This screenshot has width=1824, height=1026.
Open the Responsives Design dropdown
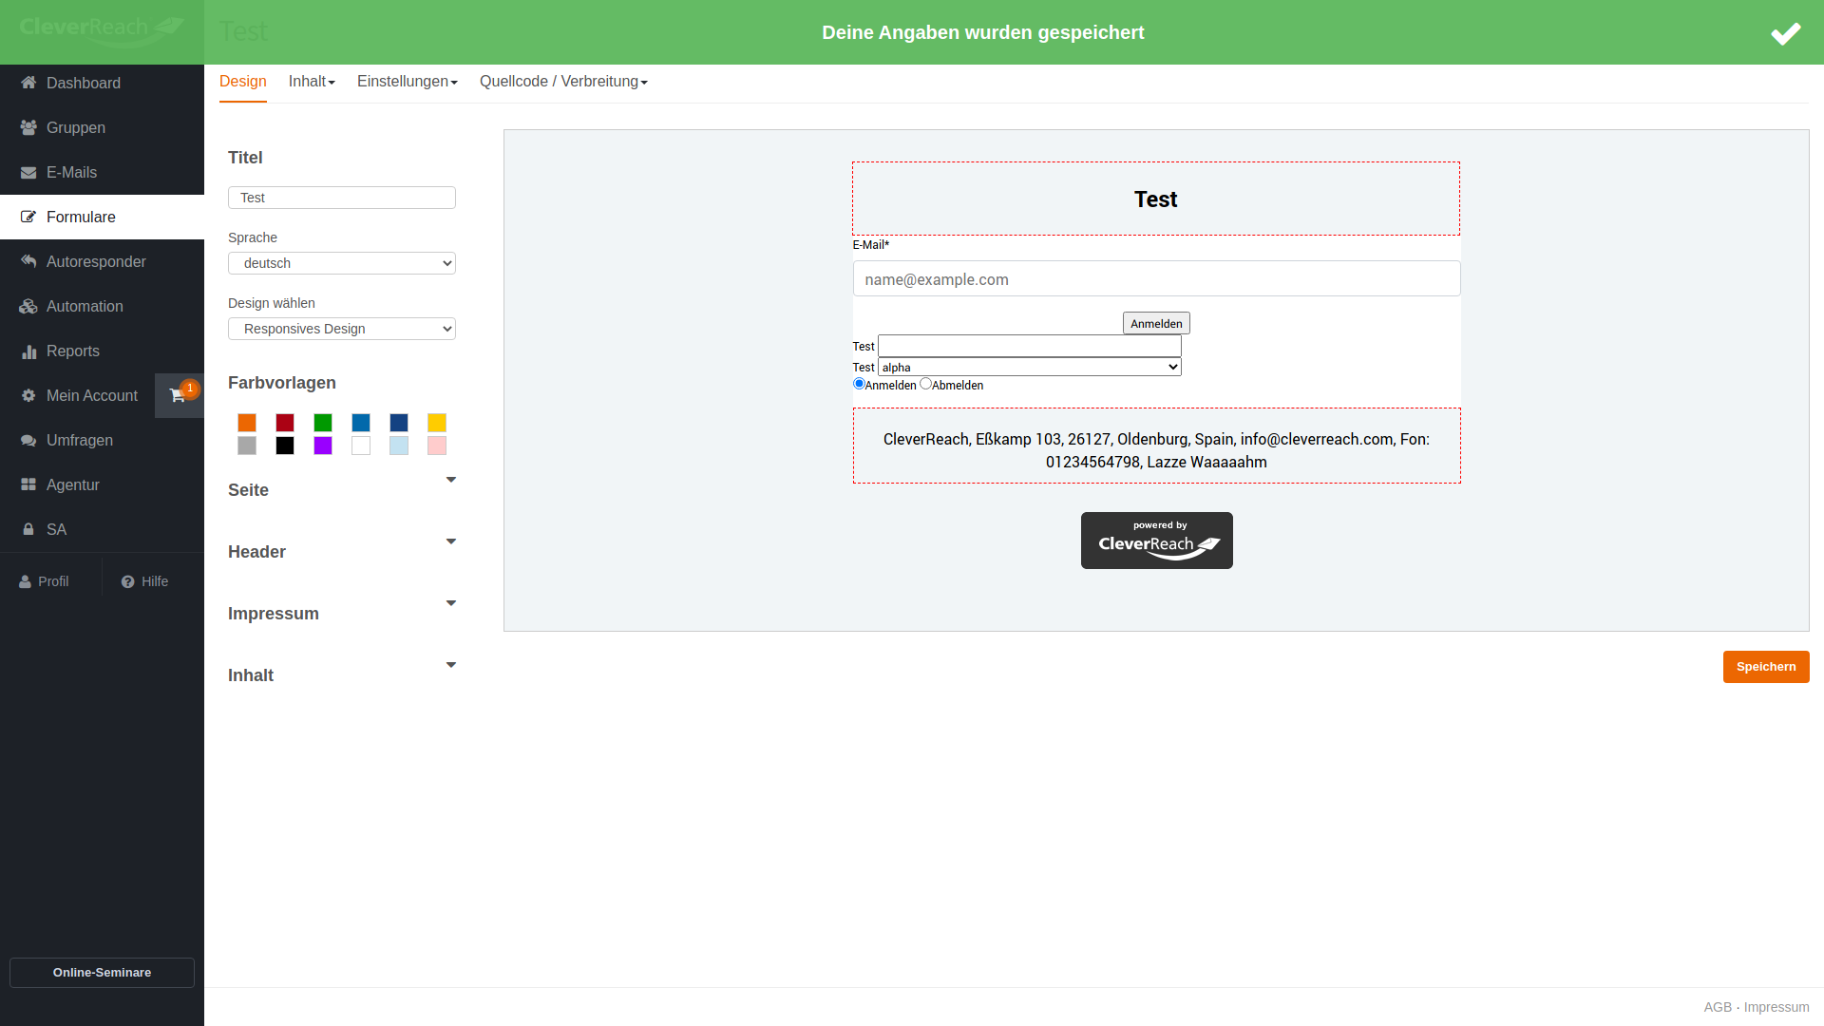pyautogui.click(x=342, y=329)
